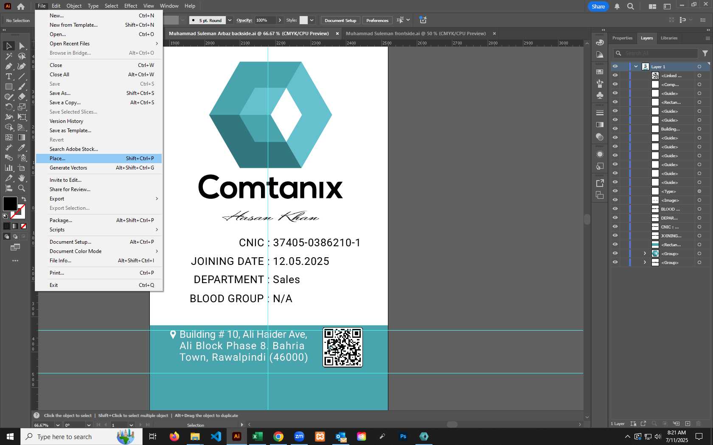Click the None color button
This screenshot has width=713, height=445.
pyautogui.click(x=24, y=226)
